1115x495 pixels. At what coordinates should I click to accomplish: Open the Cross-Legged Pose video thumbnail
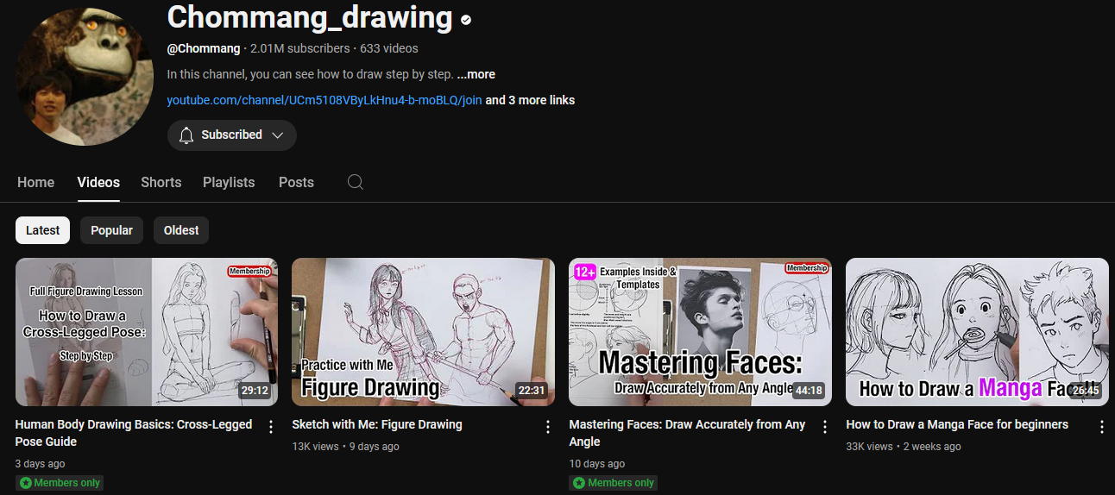point(147,332)
